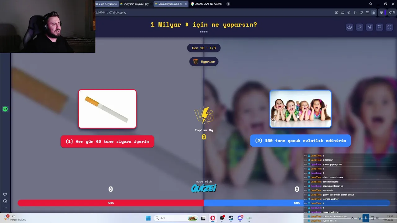
Task: Enter fullscreen with the expand icon
Action: click(389, 27)
